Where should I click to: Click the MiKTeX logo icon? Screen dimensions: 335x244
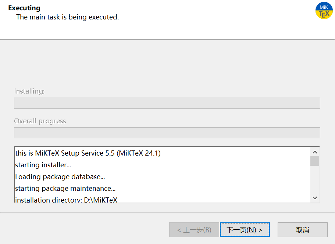(x=324, y=11)
